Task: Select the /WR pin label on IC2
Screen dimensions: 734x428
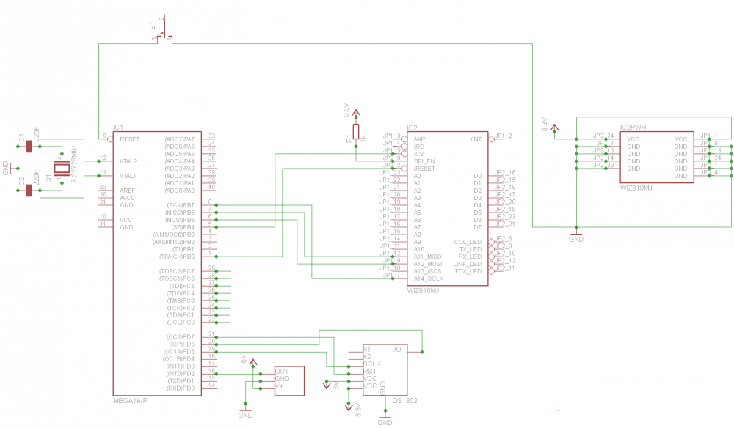Action: point(419,139)
